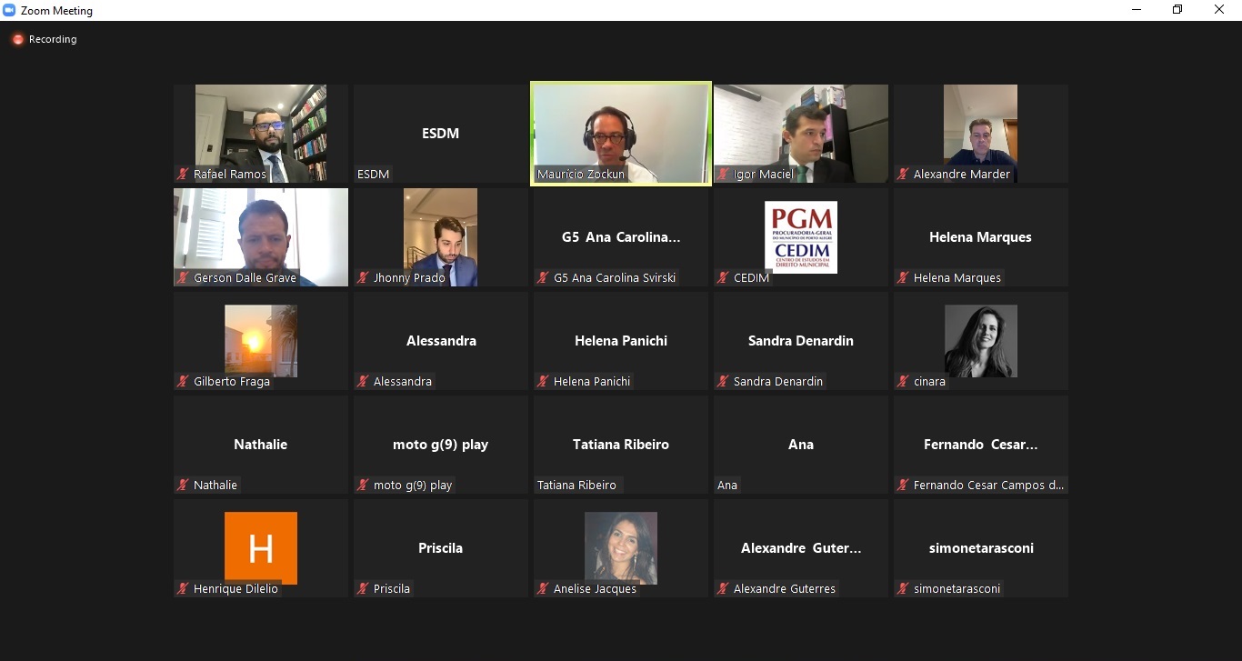Click Gilberto Fraga's sunset profile picture
Viewport: 1242px width, 661px height.
click(261, 341)
